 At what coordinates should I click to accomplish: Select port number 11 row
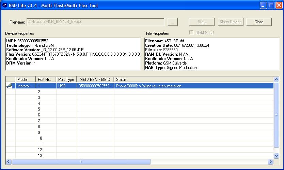click(x=140, y=144)
